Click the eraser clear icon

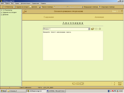click(93, 29)
